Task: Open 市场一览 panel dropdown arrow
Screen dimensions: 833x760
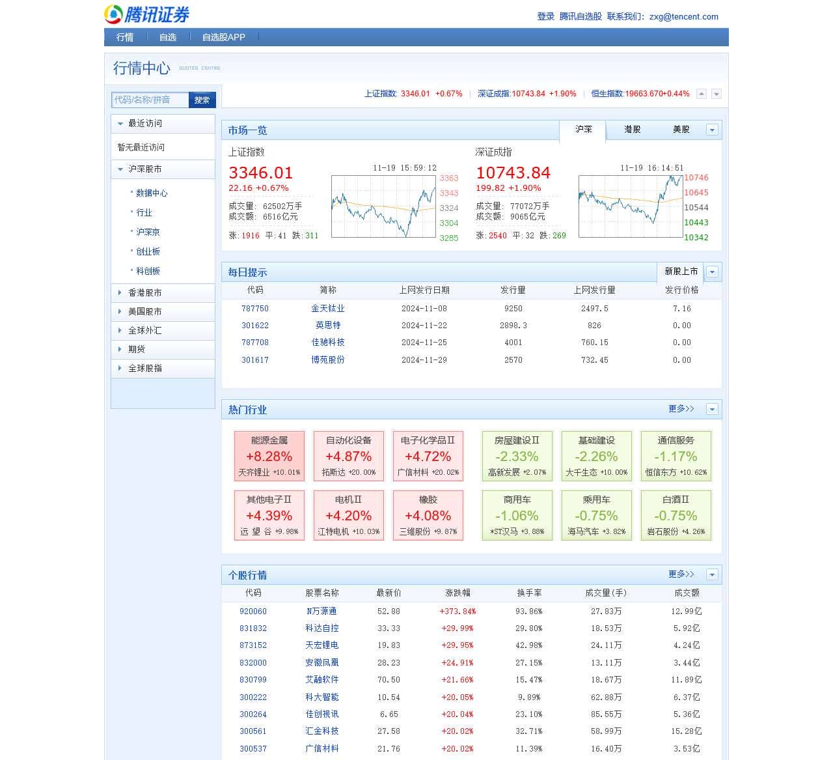Action: (x=712, y=130)
